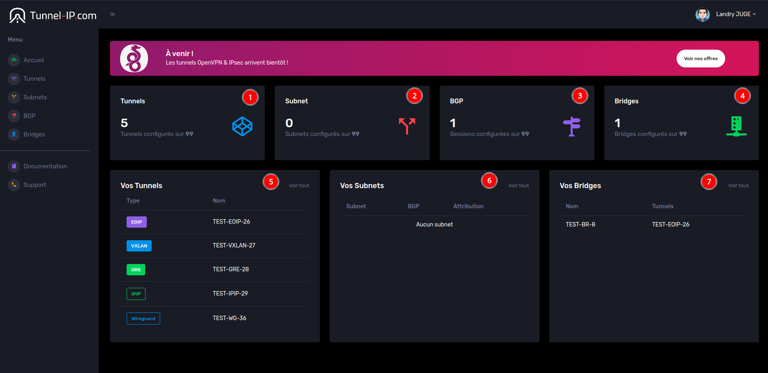Select the EOIP type badge
Screen dimensions: 768x373
pyautogui.click(x=136, y=222)
